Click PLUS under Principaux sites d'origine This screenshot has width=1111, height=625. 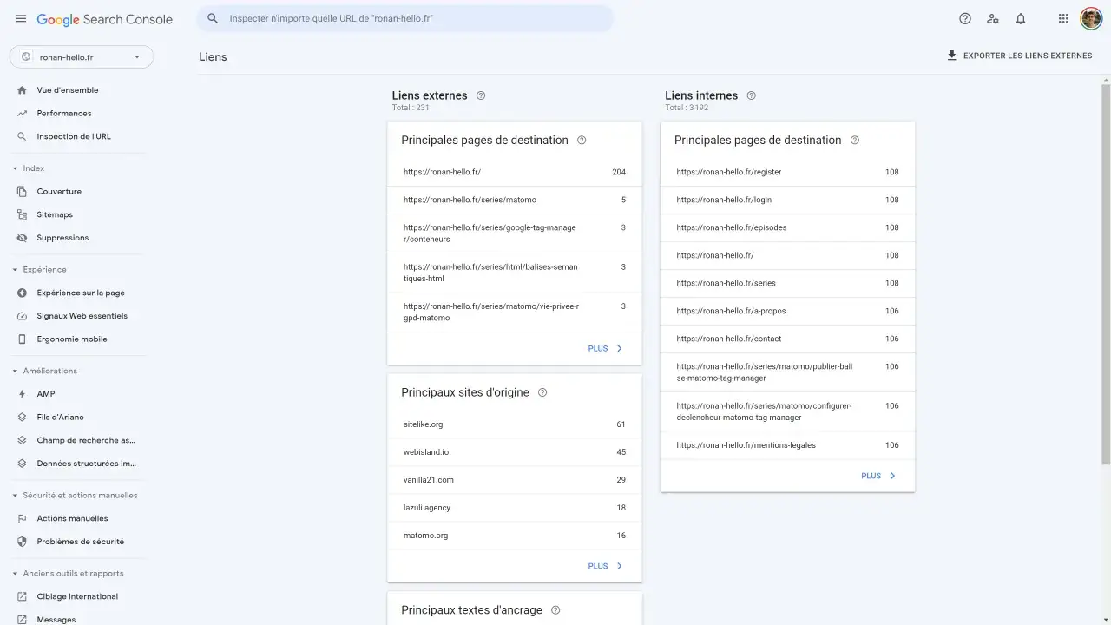pos(606,566)
